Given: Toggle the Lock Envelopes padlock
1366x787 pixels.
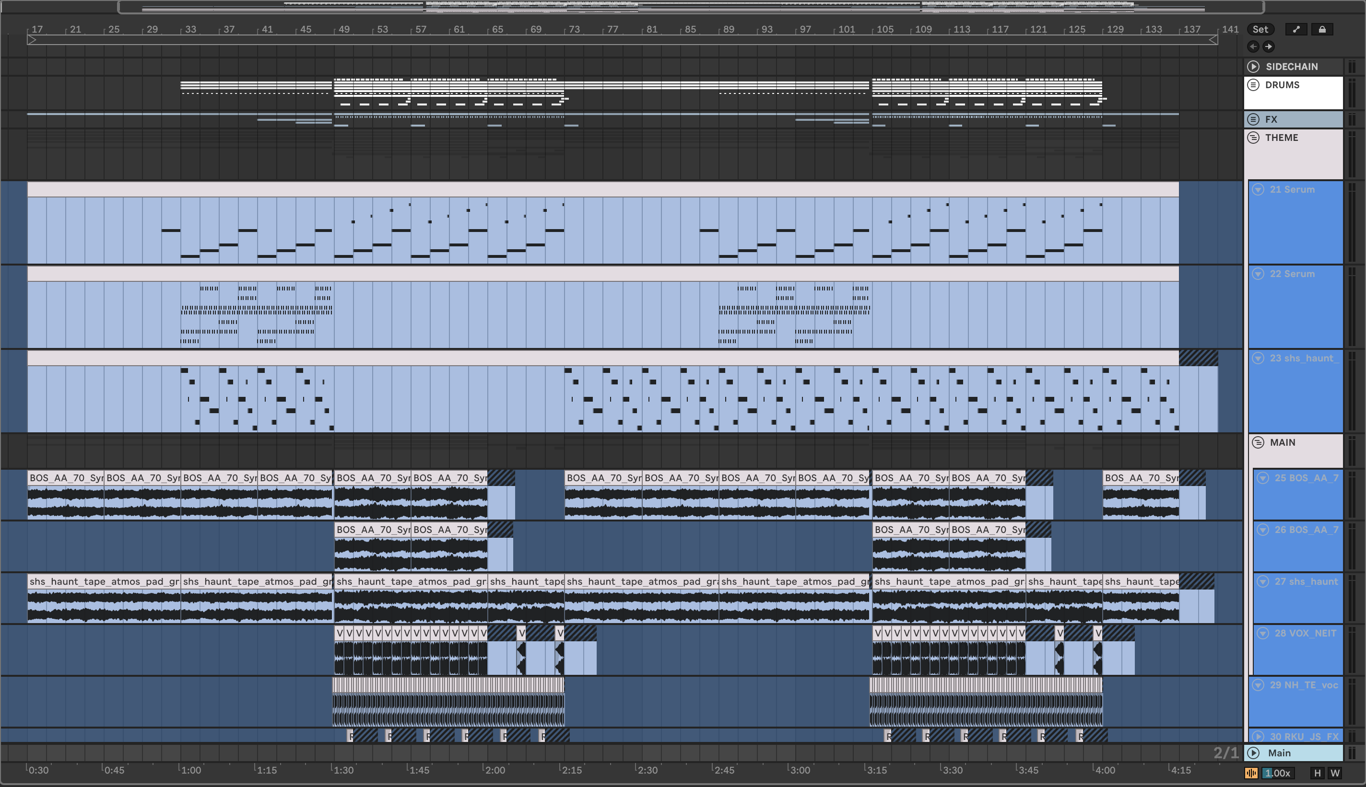Looking at the screenshot, I should pyautogui.click(x=1322, y=30).
